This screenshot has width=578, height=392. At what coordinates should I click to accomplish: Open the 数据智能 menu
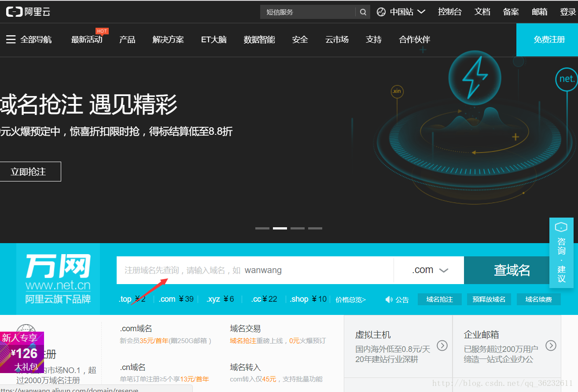(x=259, y=40)
